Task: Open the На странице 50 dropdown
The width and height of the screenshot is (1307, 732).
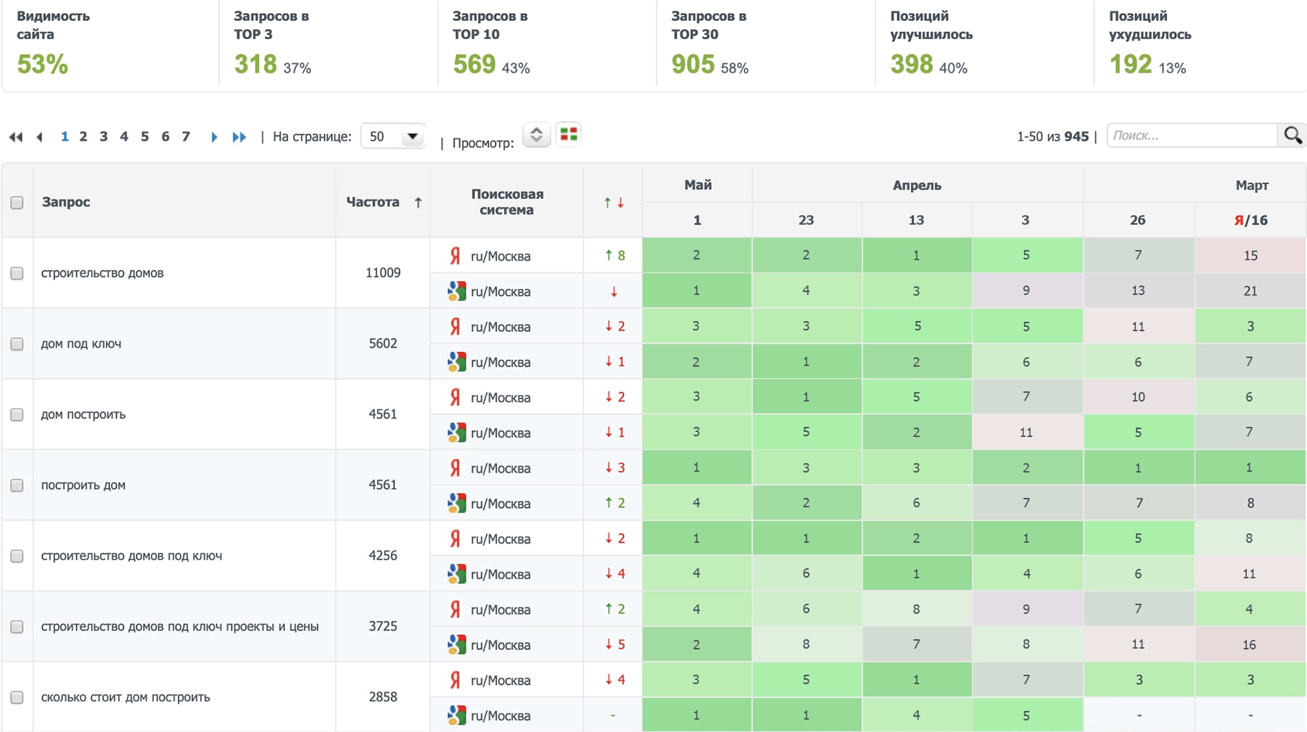Action: click(393, 136)
